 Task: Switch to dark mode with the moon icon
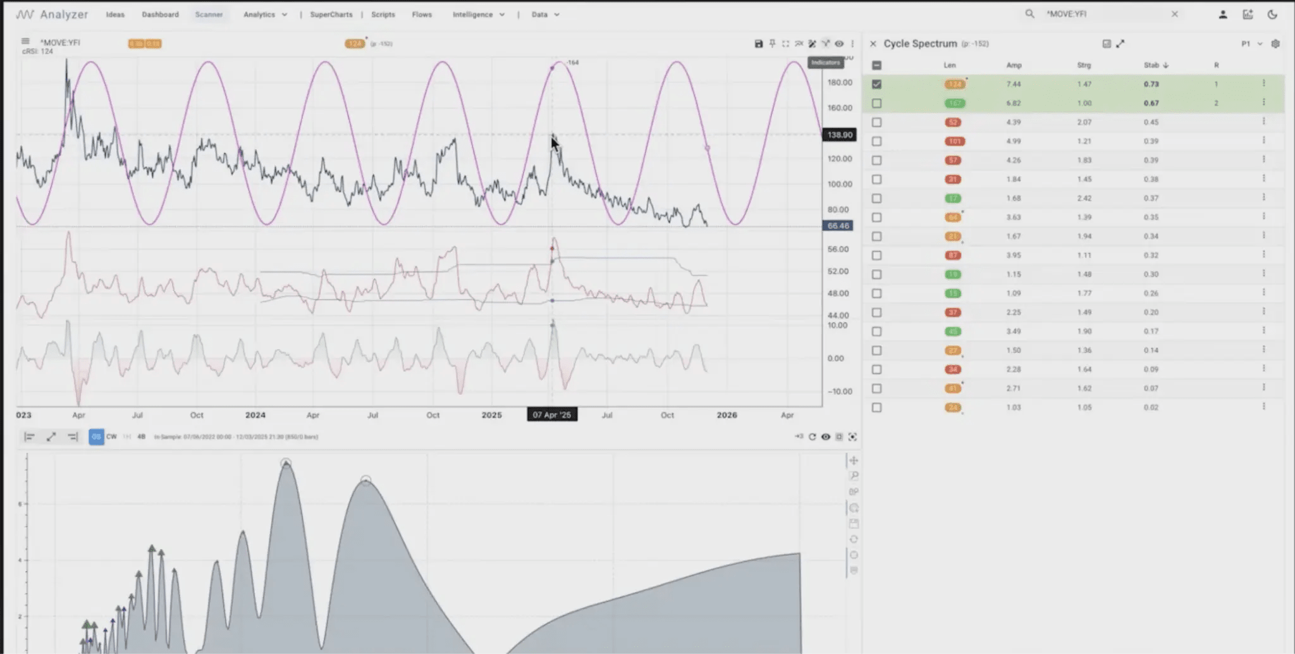tap(1272, 14)
